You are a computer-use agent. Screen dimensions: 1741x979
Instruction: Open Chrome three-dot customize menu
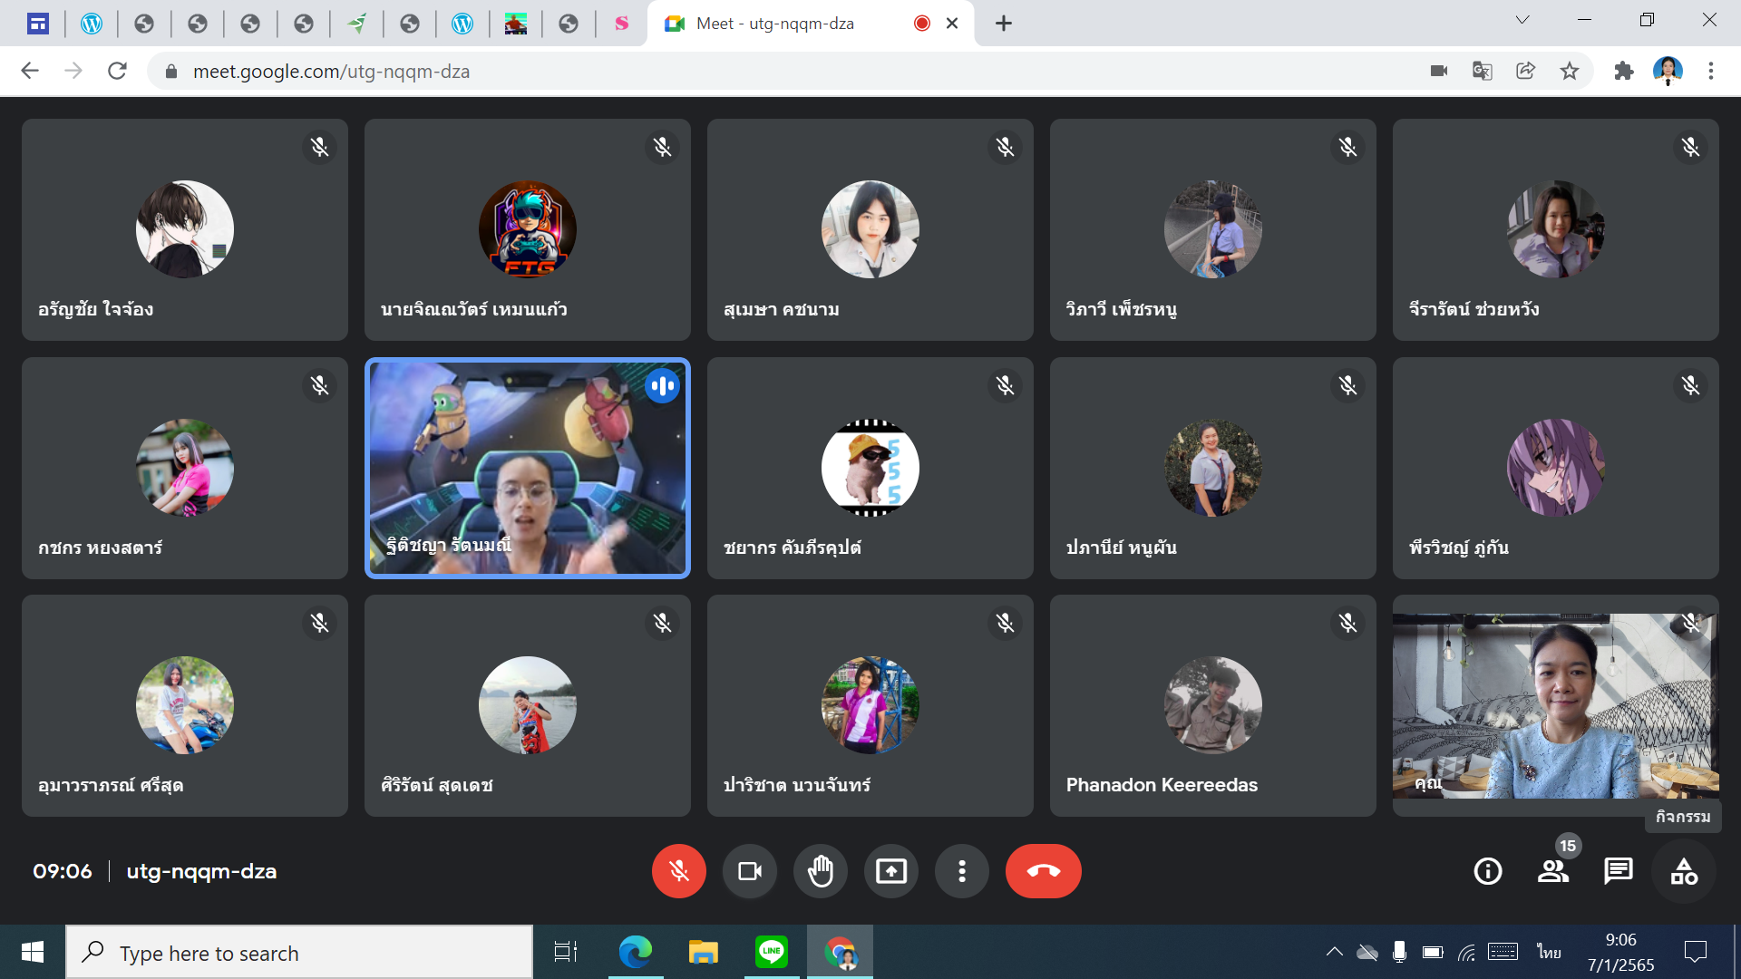click(x=1711, y=71)
